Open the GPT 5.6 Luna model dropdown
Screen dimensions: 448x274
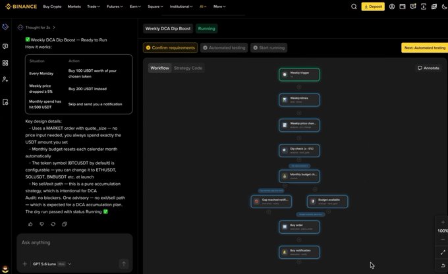(51, 264)
